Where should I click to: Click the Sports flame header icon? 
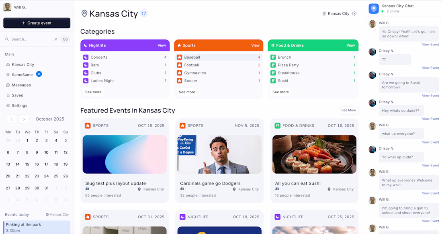tap(179, 45)
